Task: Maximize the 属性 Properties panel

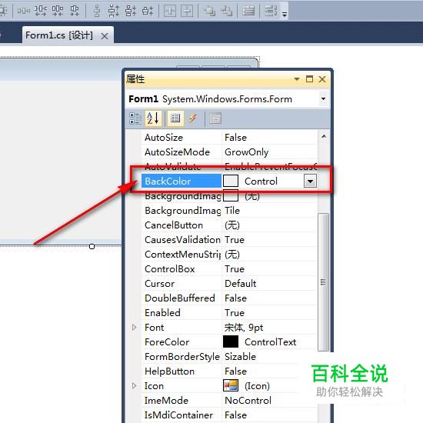Action: point(309,79)
